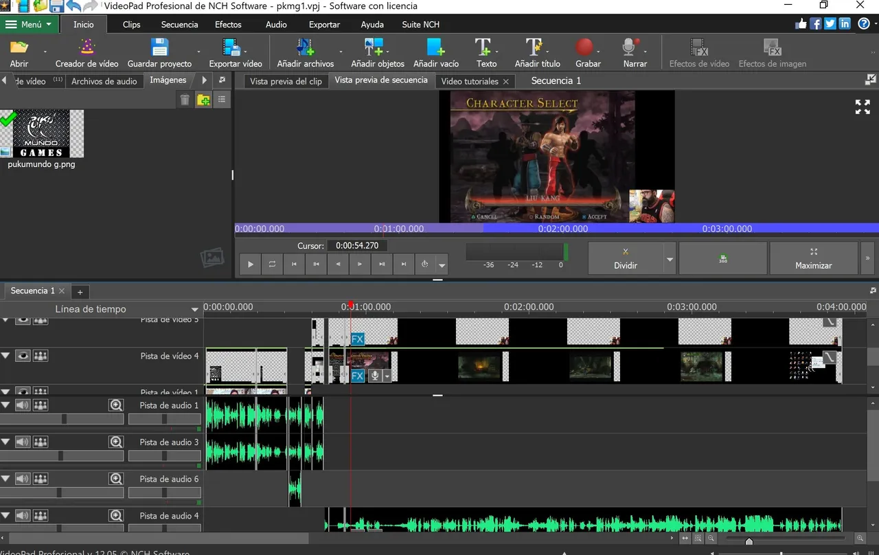
Task: Switch media bin to list view
Action: [x=222, y=100]
